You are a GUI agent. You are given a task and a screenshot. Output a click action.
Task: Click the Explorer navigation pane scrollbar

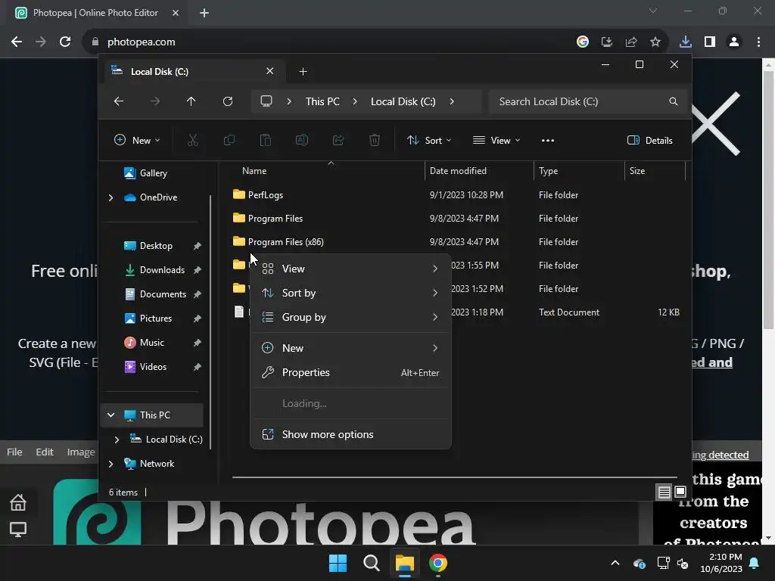click(210, 321)
